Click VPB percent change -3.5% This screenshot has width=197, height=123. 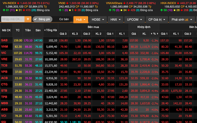coord(155,72)
